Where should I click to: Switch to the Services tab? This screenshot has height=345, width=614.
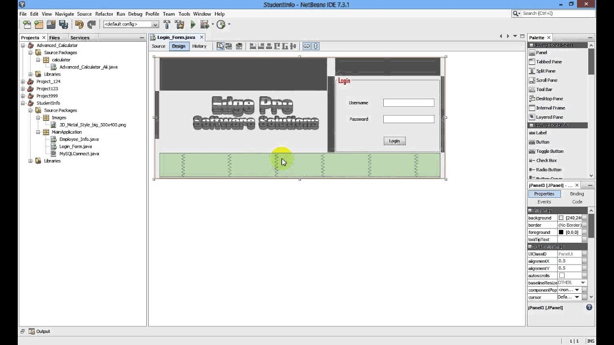(x=80, y=37)
